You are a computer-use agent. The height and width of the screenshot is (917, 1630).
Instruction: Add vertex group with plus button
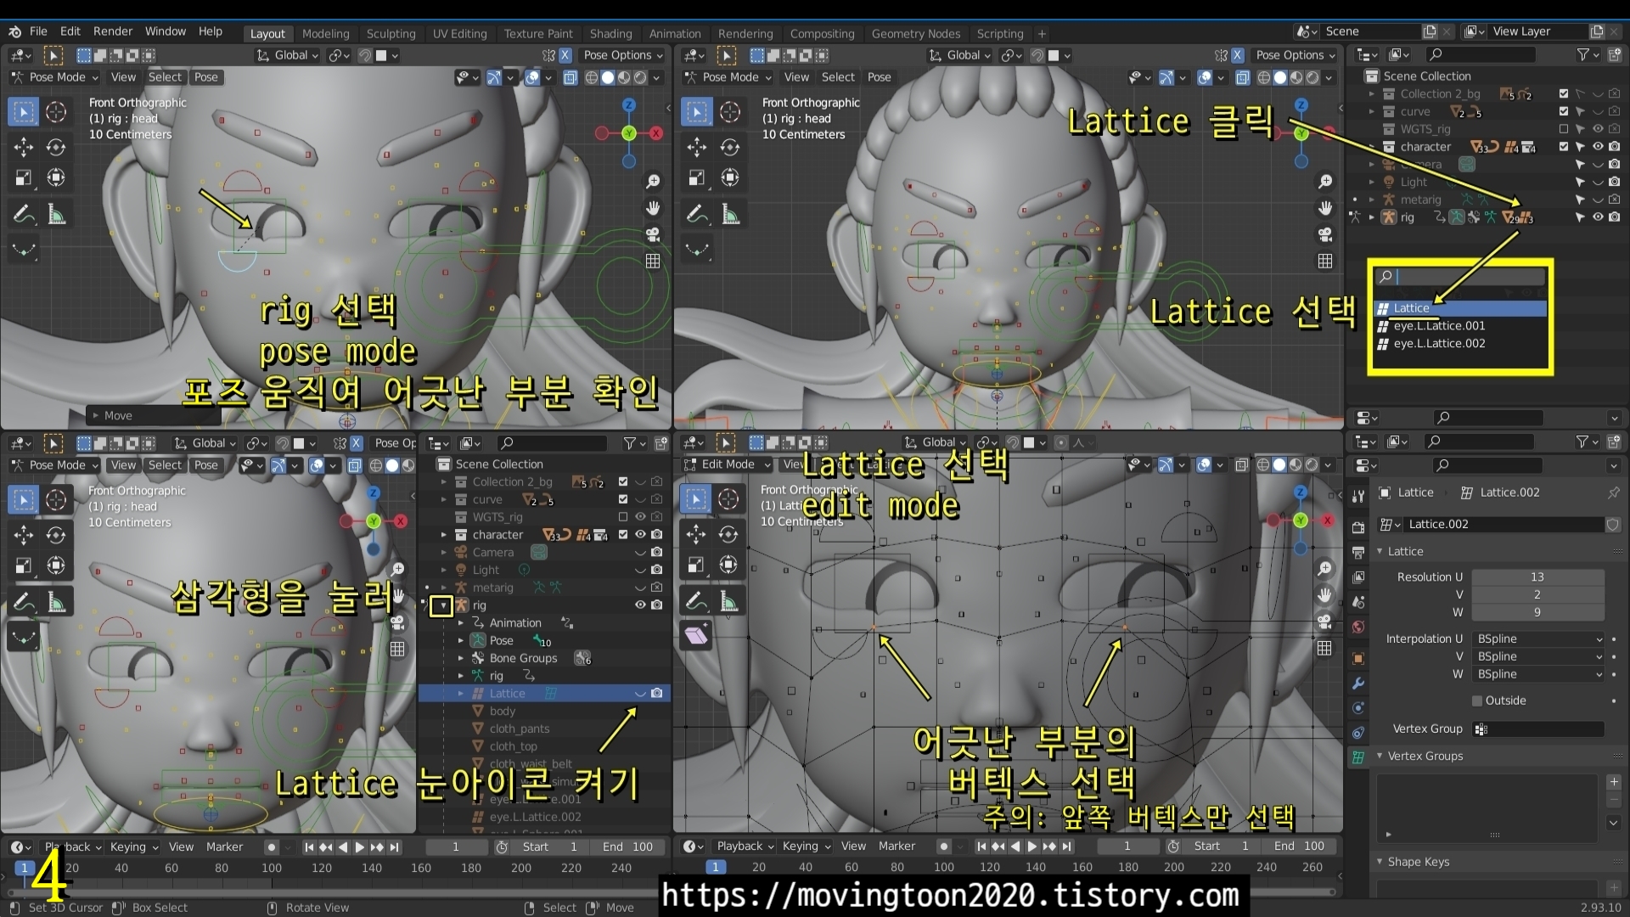tap(1614, 782)
